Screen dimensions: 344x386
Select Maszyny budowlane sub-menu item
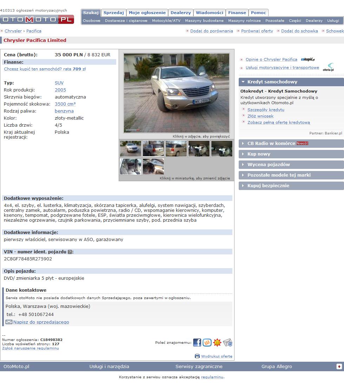[x=204, y=21]
